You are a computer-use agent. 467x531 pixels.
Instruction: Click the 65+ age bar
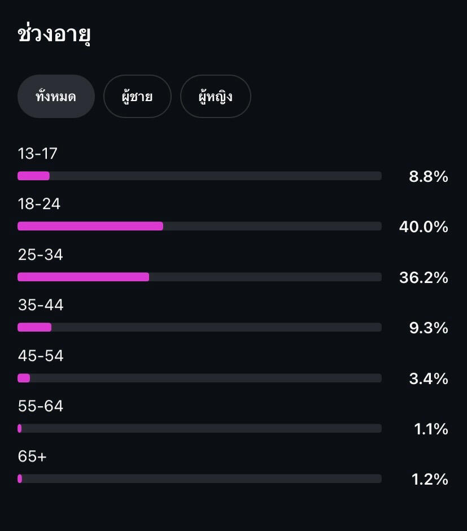click(x=199, y=478)
